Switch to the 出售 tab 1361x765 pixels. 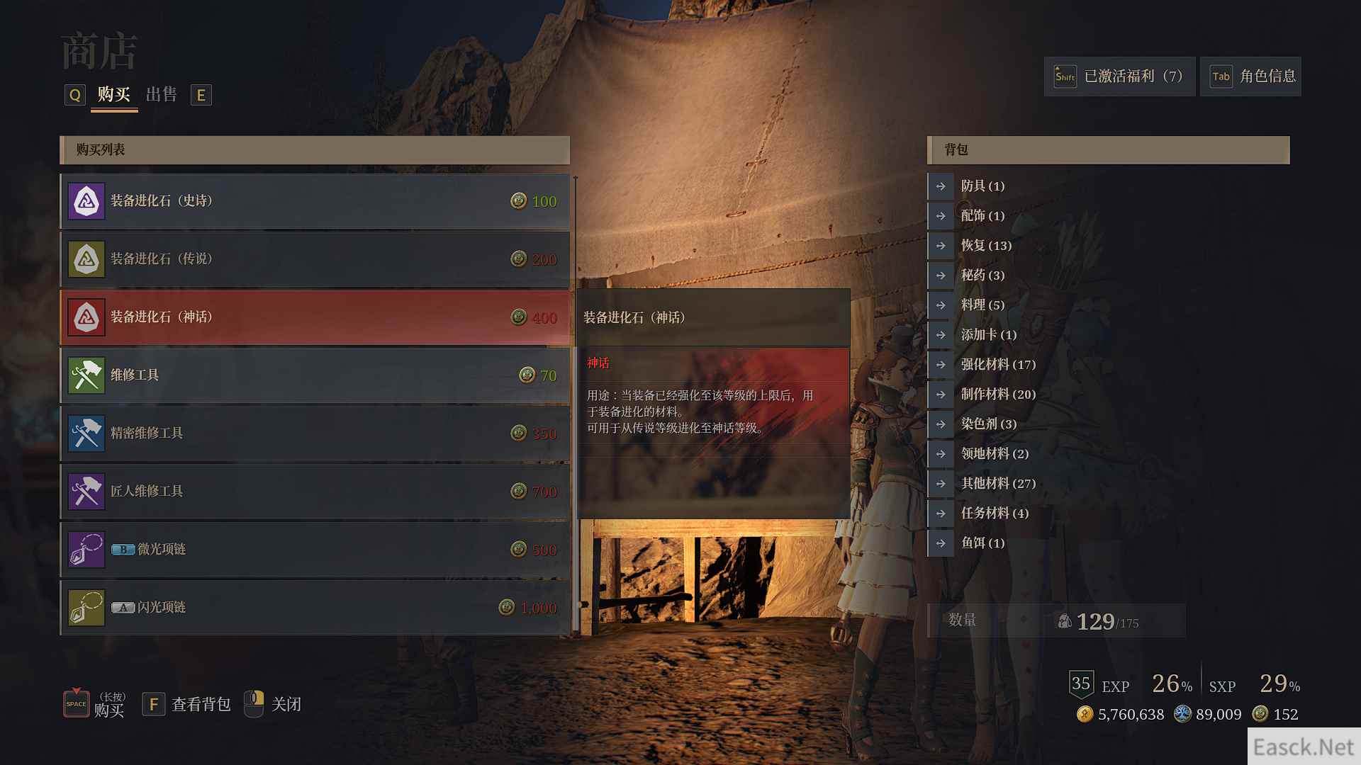coord(162,94)
